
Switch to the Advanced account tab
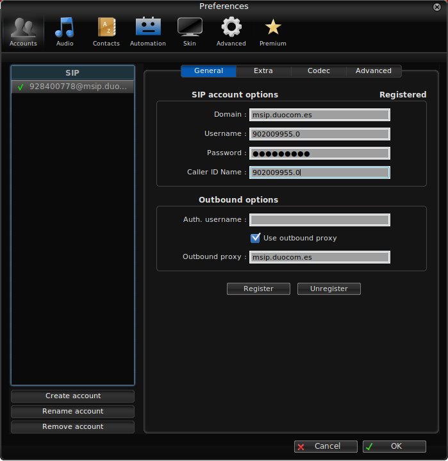point(374,71)
